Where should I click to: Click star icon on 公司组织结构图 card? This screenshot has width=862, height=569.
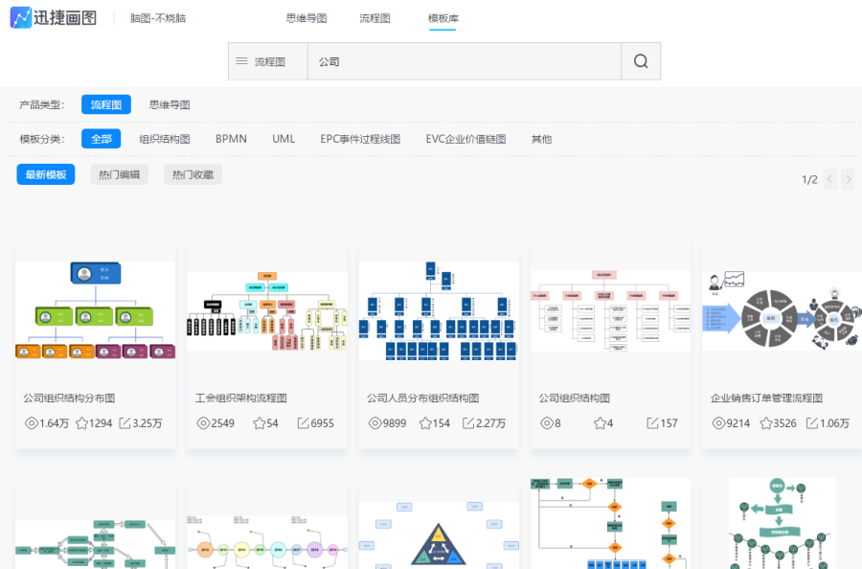(600, 423)
